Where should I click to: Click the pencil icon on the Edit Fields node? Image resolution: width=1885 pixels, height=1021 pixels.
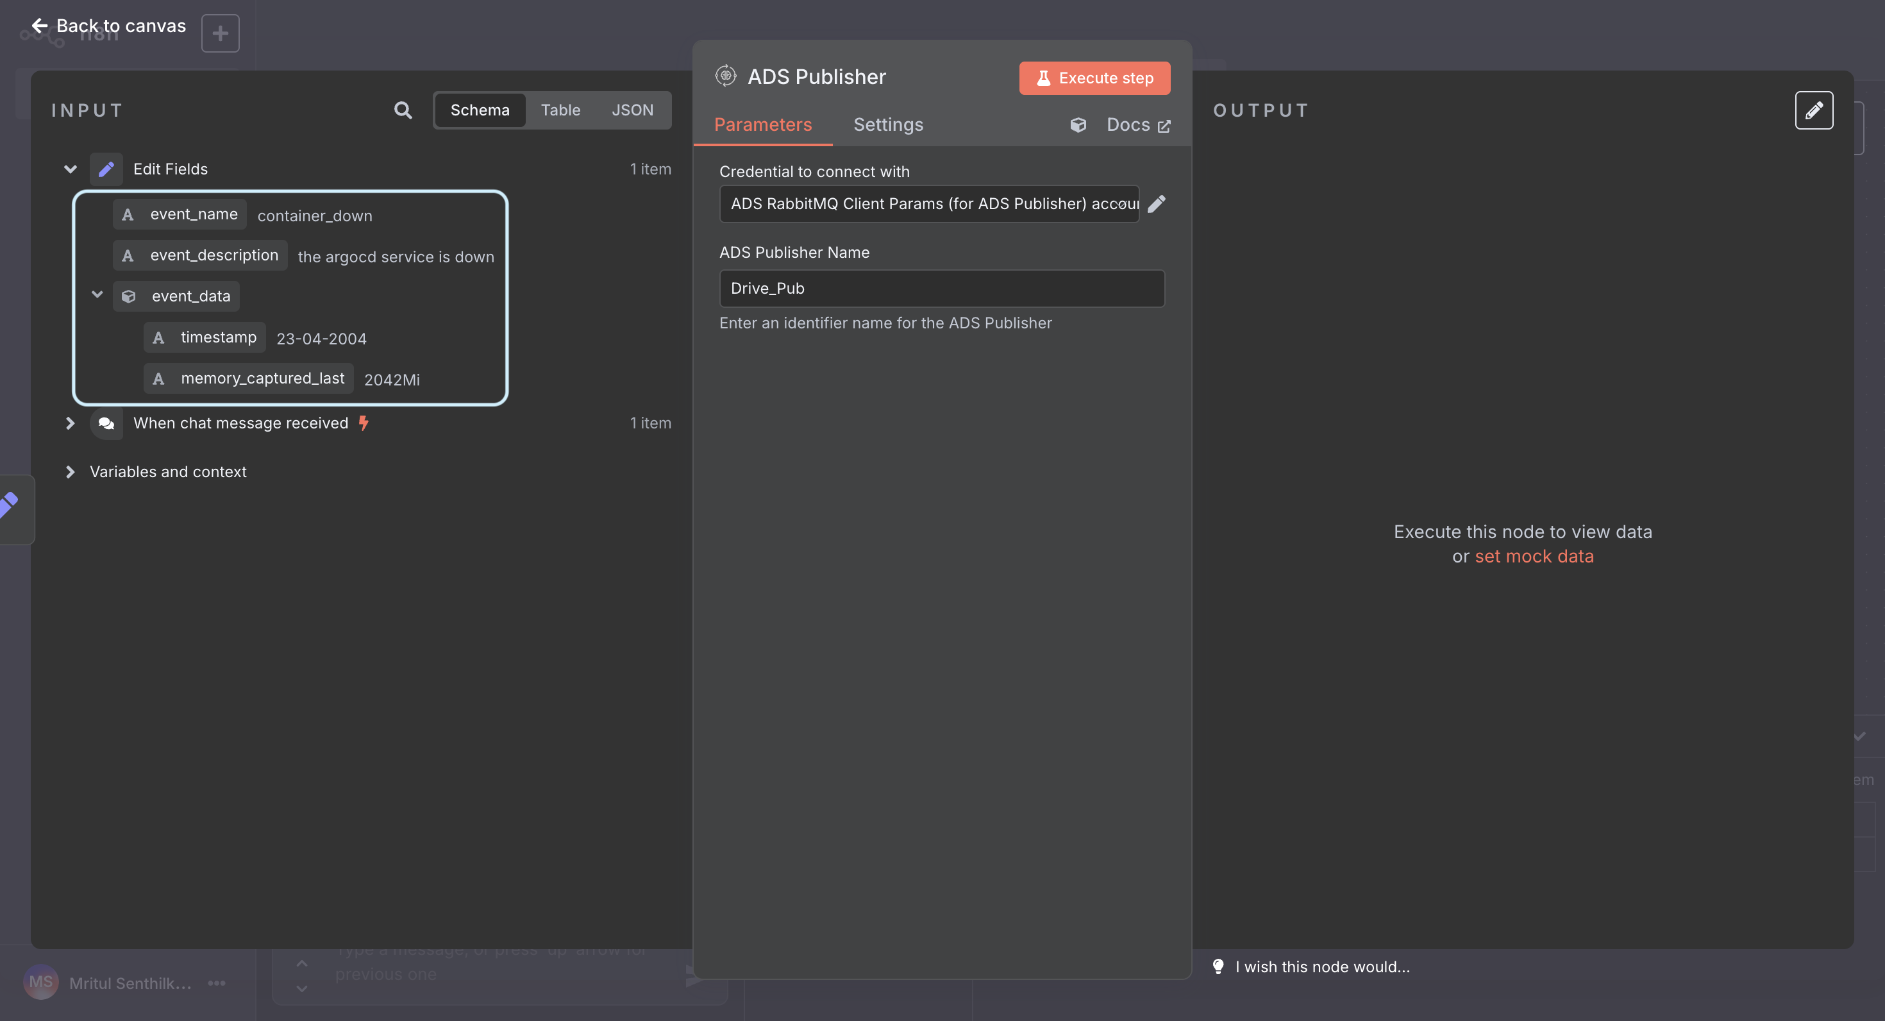tap(106, 168)
